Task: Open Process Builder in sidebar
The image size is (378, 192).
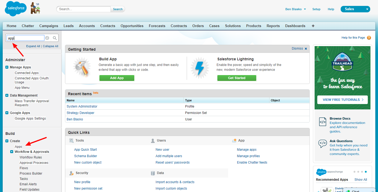Action: [31, 173]
